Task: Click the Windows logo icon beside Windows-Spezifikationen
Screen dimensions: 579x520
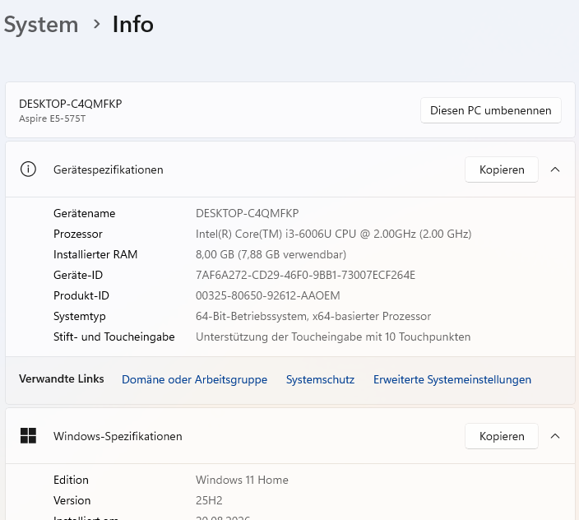Action: 28,436
